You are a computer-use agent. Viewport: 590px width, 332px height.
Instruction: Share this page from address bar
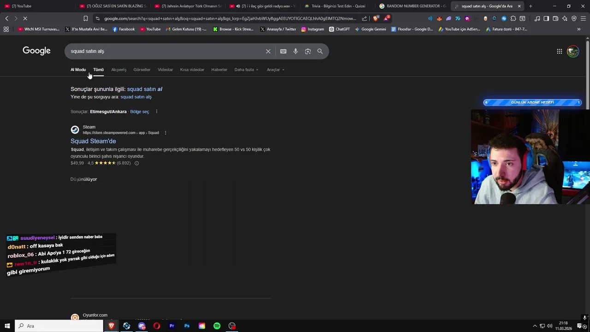365,18
